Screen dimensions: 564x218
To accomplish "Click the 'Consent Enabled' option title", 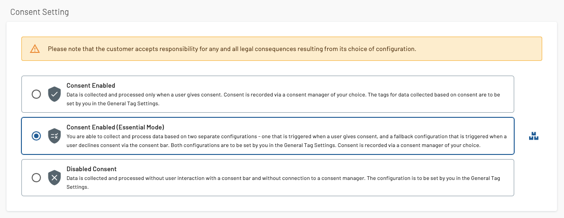I will click(91, 85).
